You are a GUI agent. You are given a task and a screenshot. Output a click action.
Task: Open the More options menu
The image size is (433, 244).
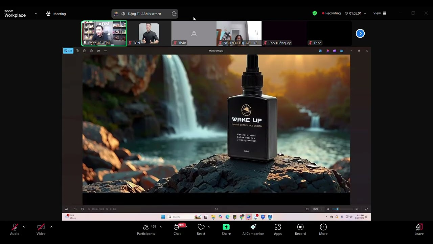coord(323,229)
